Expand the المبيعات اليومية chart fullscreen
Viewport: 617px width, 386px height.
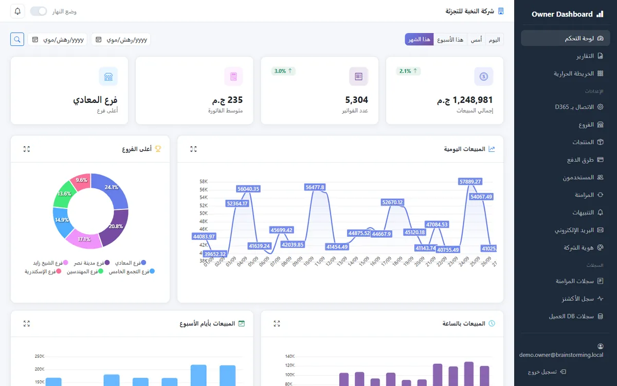(193, 149)
